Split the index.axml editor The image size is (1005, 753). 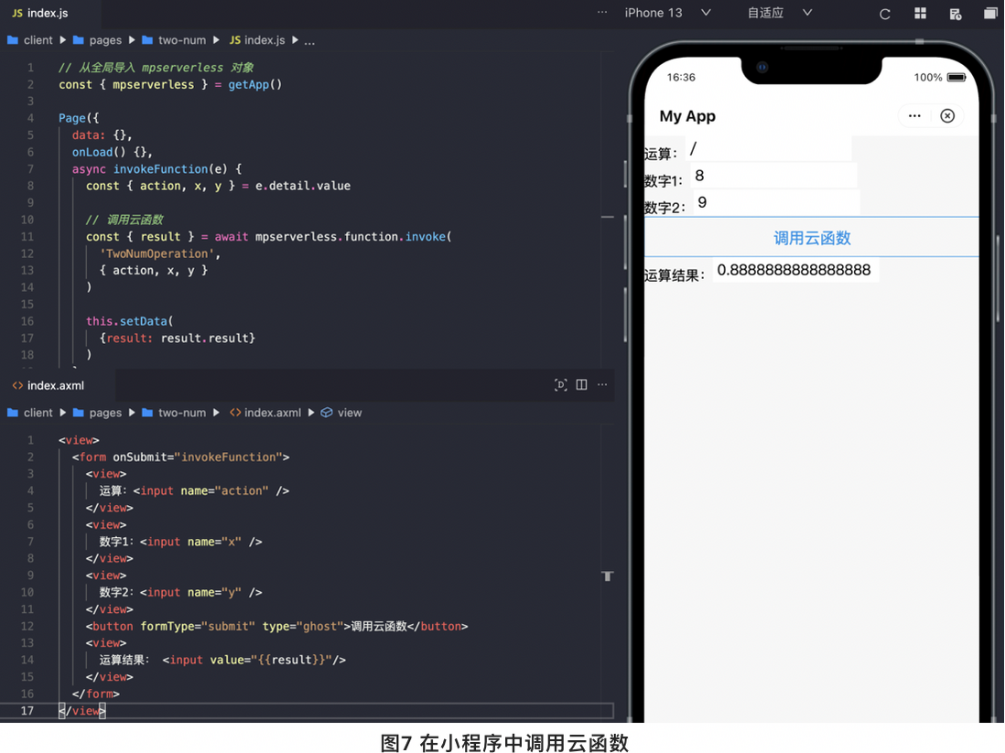pyautogui.click(x=581, y=384)
